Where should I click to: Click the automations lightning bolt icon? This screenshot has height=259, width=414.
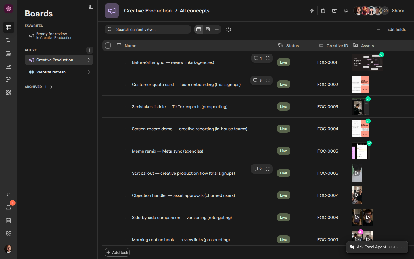coord(312,11)
